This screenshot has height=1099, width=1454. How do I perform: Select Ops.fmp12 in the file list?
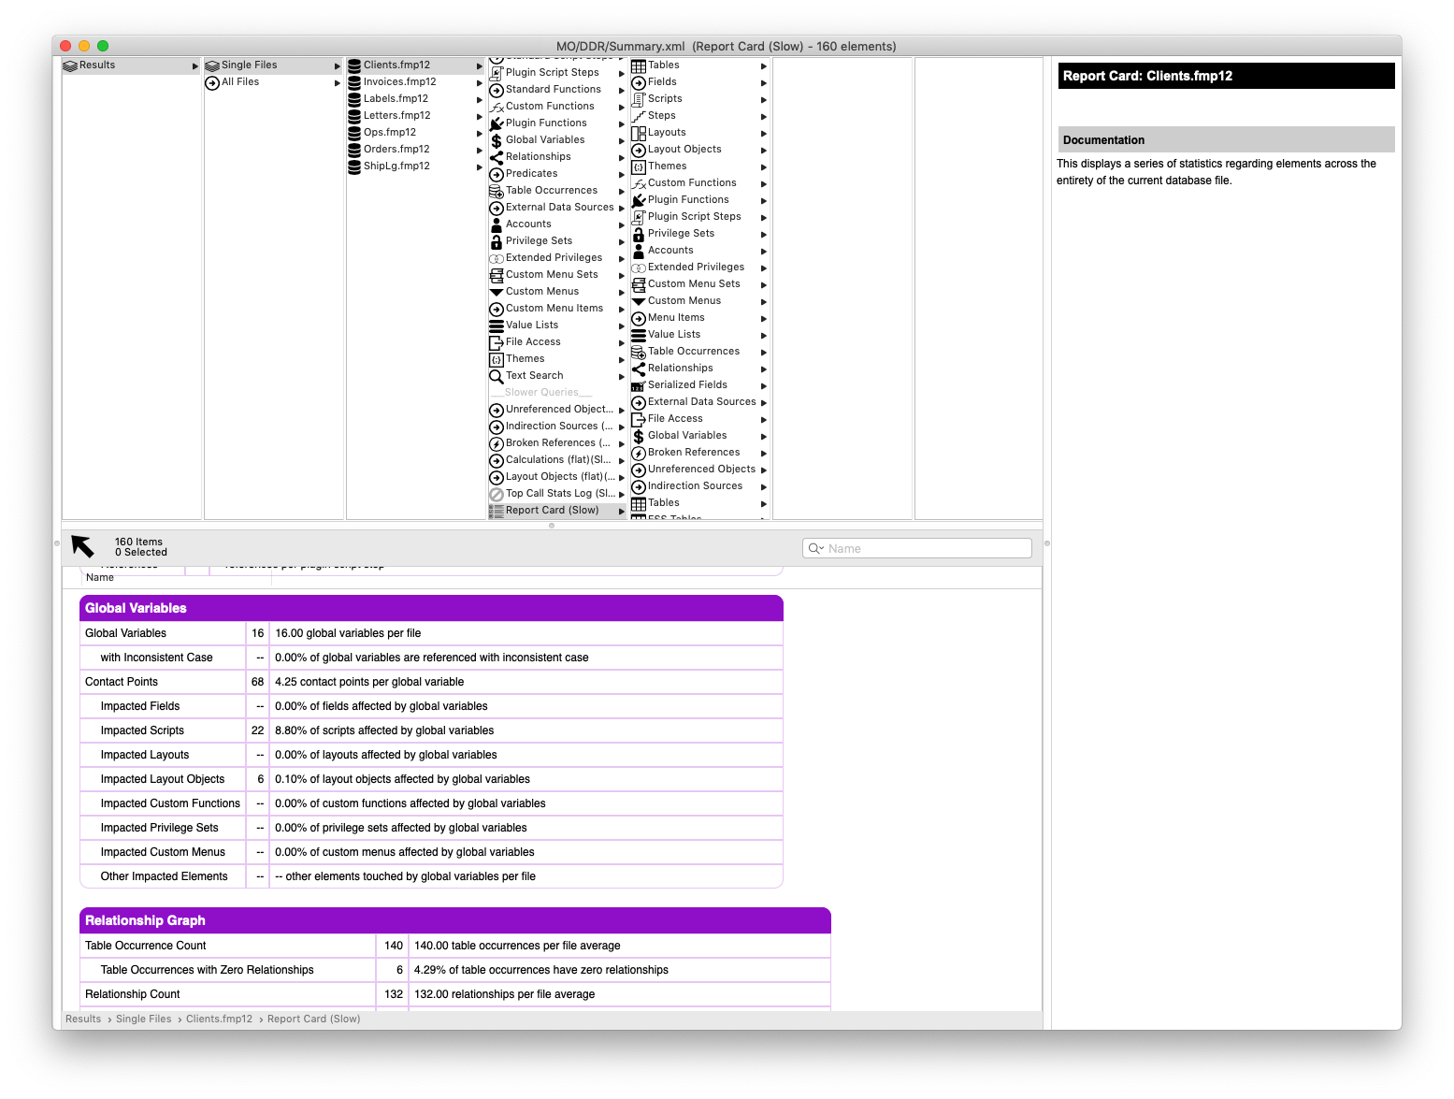point(389,132)
